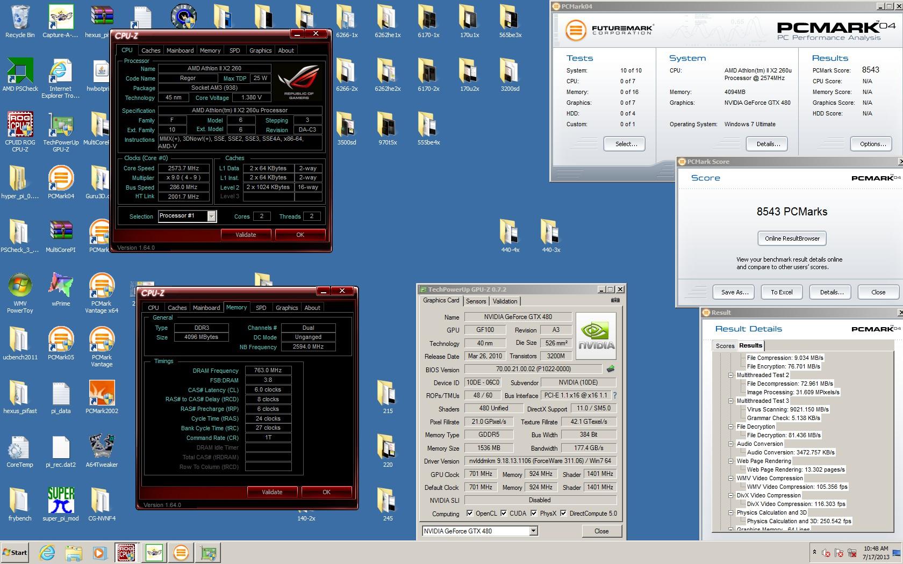This screenshot has width=903, height=564.
Task: Collapse the Audio Conversion tree node
Action: [731, 444]
